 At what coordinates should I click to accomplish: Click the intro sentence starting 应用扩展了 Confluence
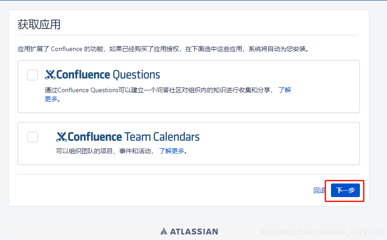(x=163, y=49)
